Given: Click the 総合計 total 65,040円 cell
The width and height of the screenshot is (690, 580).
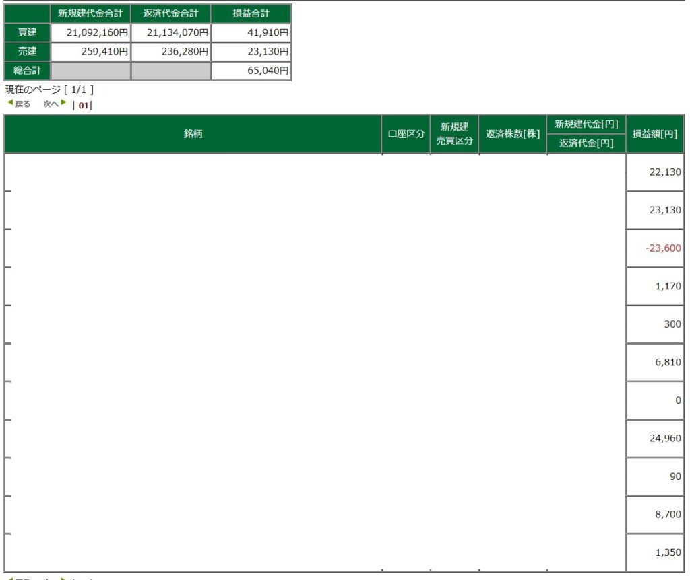Looking at the screenshot, I should pos(251,71).
